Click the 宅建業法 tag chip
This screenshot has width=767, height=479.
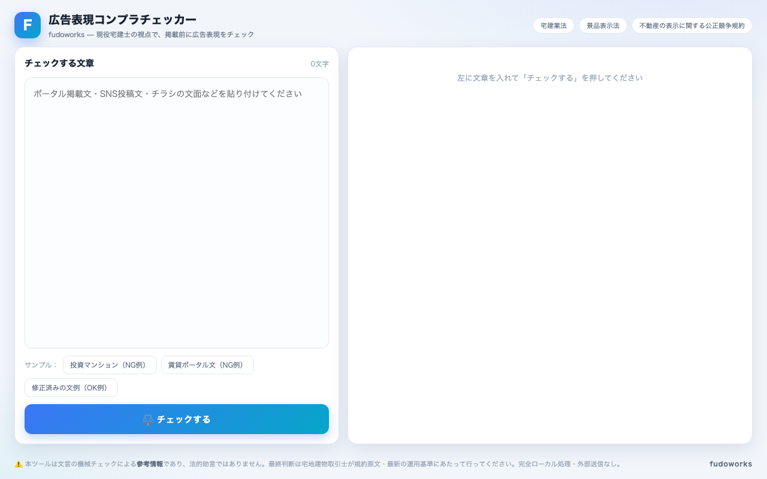pyautogui.click(x=554, y=26)
